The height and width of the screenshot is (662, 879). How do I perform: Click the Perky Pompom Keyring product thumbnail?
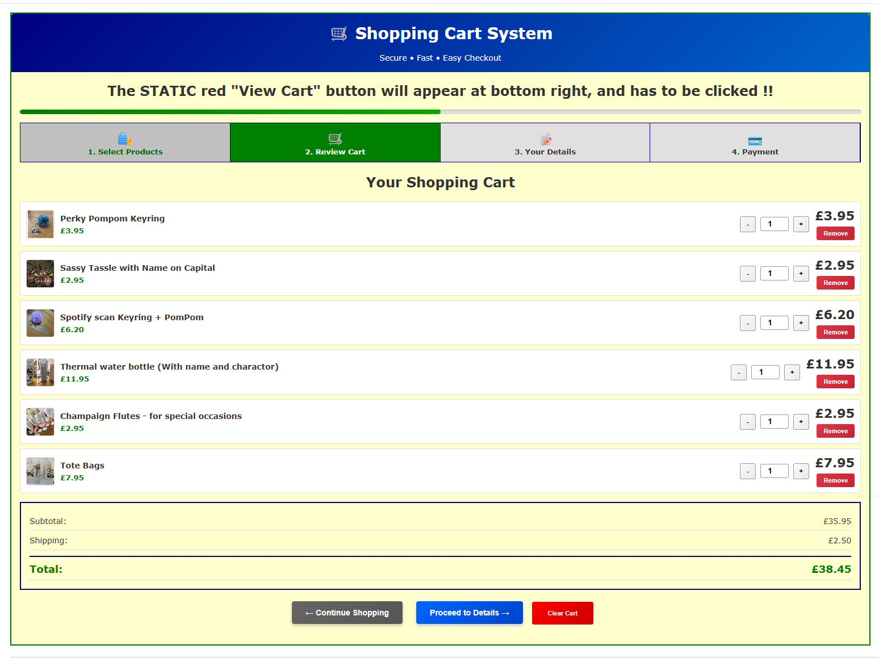click(40, 224)
